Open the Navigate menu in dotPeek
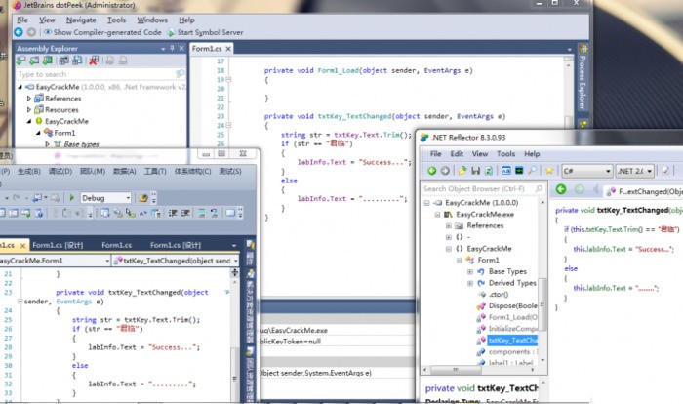 tap(81, 20)
